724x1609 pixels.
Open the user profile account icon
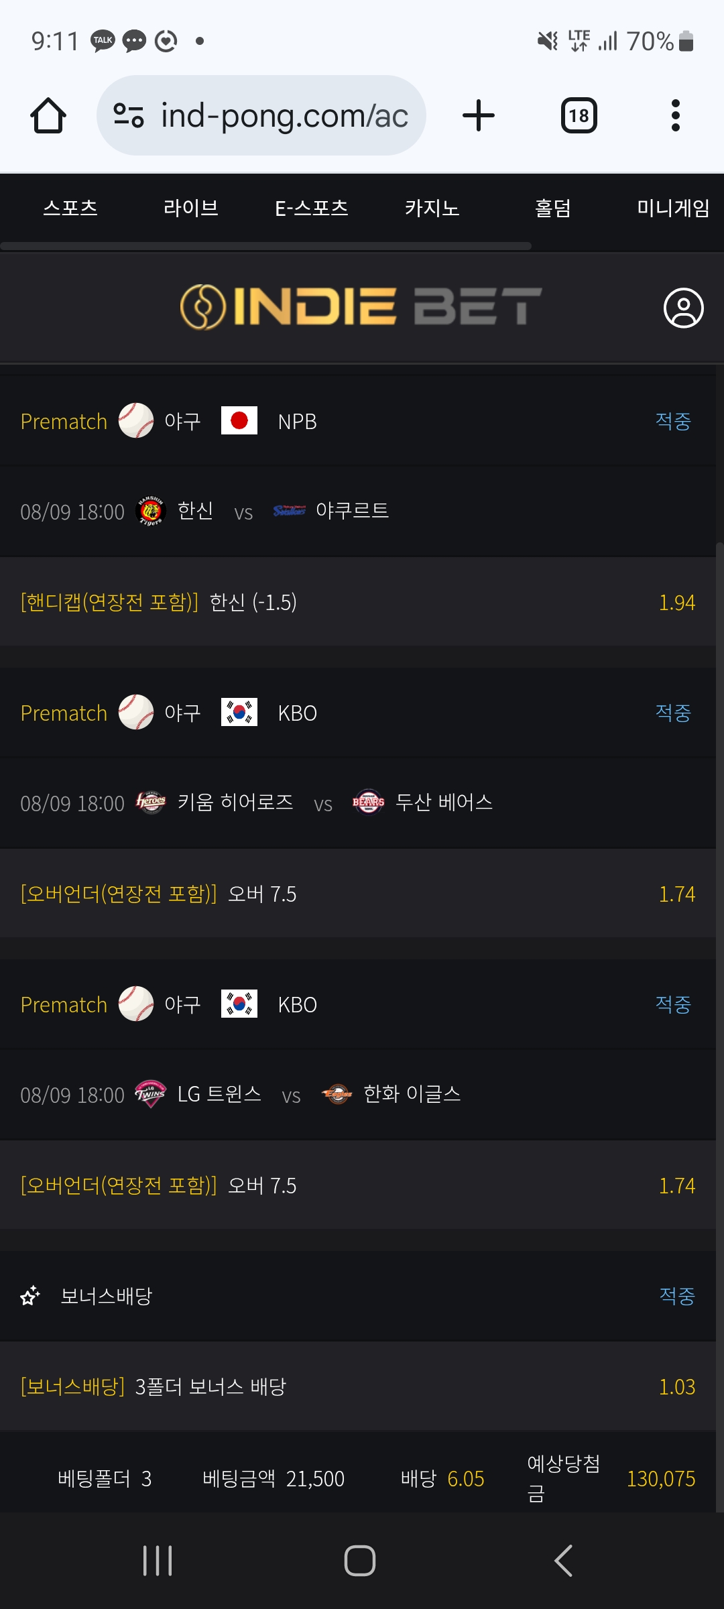[x=683, y=308]
